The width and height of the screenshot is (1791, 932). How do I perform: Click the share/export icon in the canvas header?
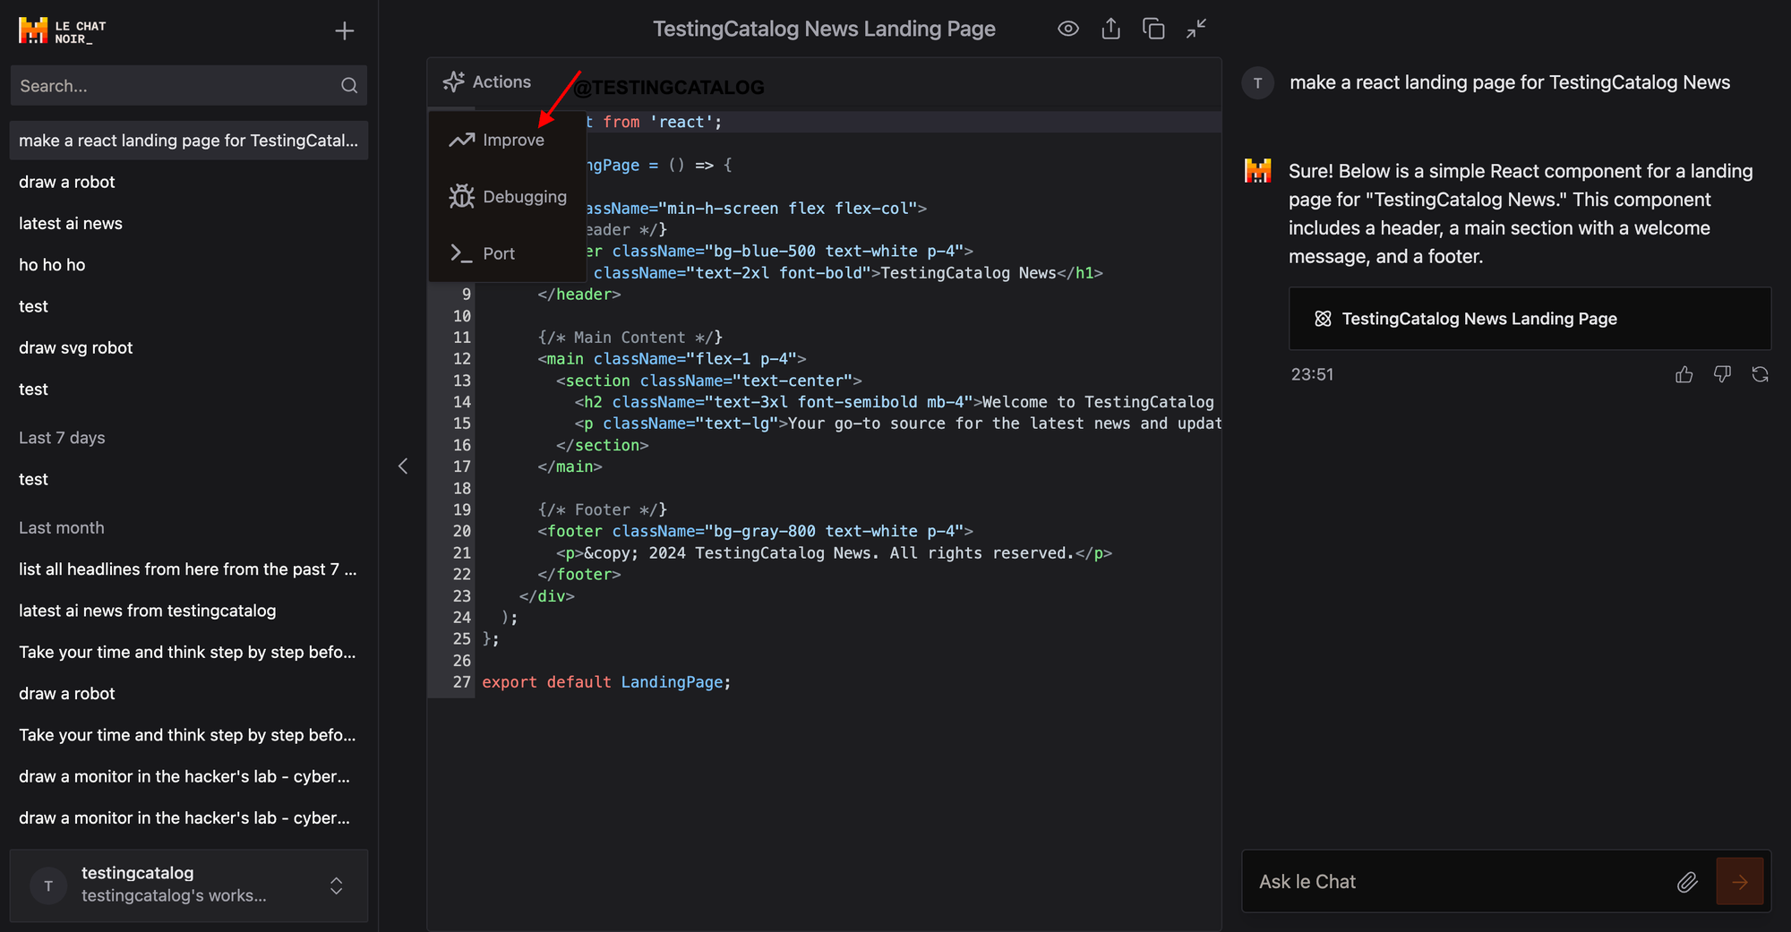[x=1110, y=29]
